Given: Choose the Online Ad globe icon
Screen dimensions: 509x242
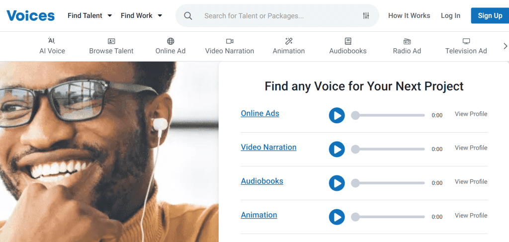Looking at the screenshot, I should [170, 41].
